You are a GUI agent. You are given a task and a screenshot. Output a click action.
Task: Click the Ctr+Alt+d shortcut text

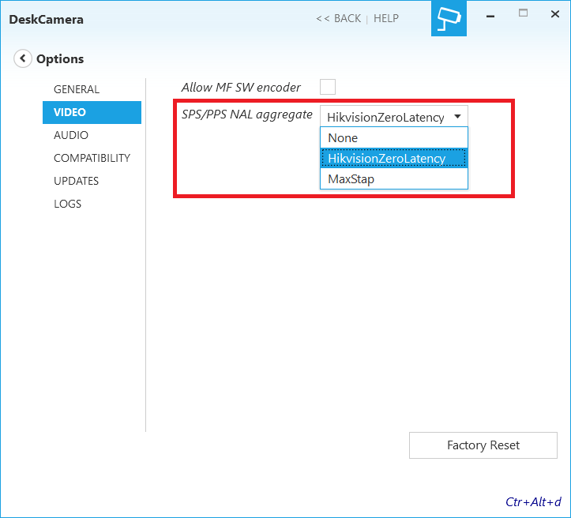coord(533,501)
